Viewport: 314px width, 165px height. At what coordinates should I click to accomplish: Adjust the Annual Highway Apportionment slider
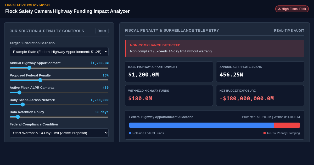[x=59, y=68]
